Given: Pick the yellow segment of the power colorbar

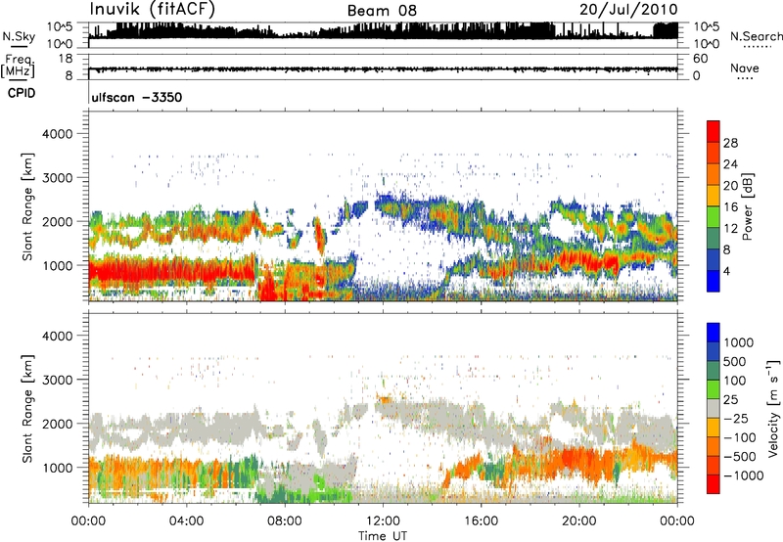Looking at the screenshot, I should pyautogui.click(x=714, y=196).
